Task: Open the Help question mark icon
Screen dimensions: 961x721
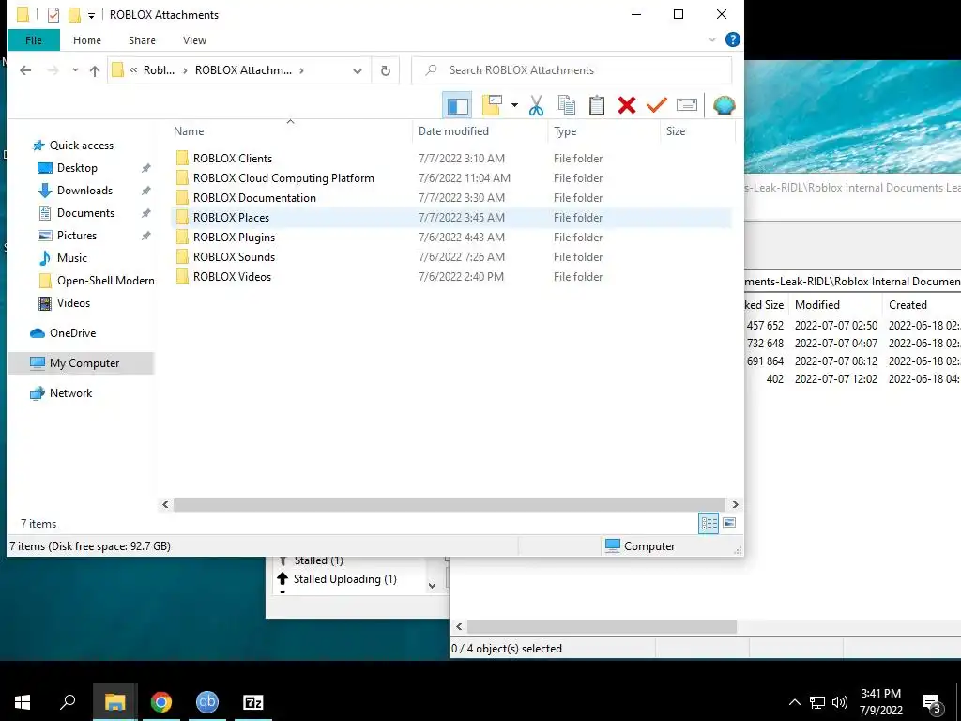Action: coord(732,39)
